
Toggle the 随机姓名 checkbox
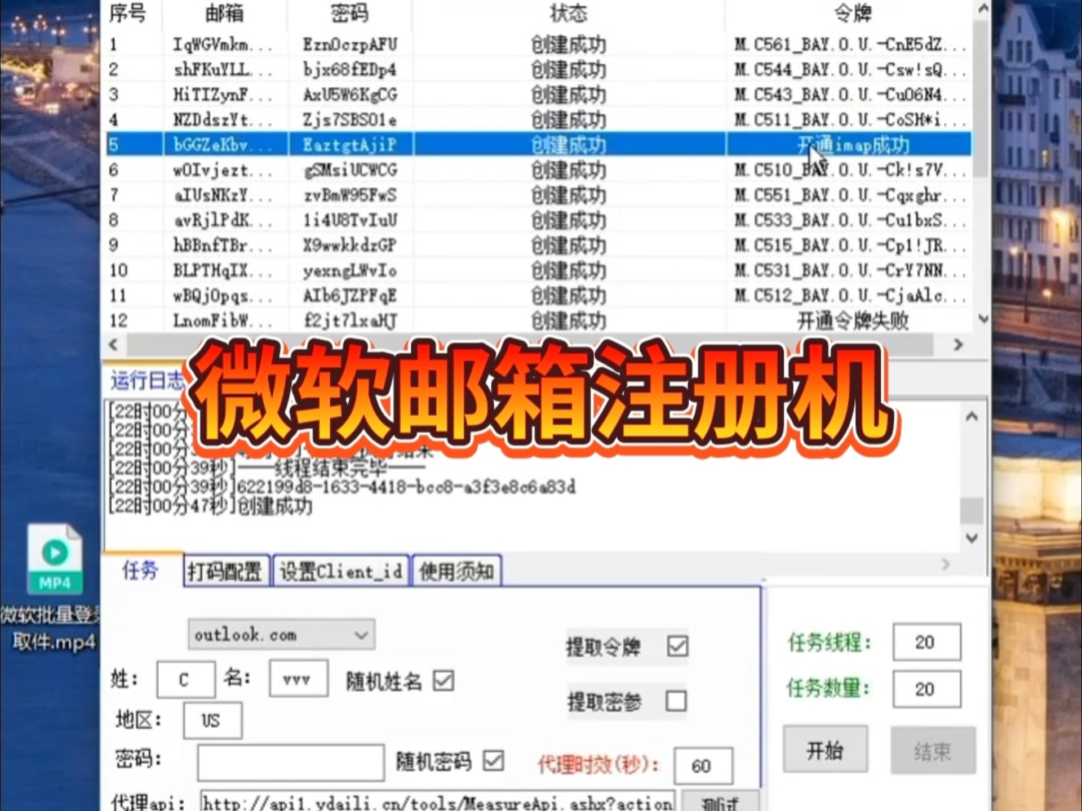[444, 680]
